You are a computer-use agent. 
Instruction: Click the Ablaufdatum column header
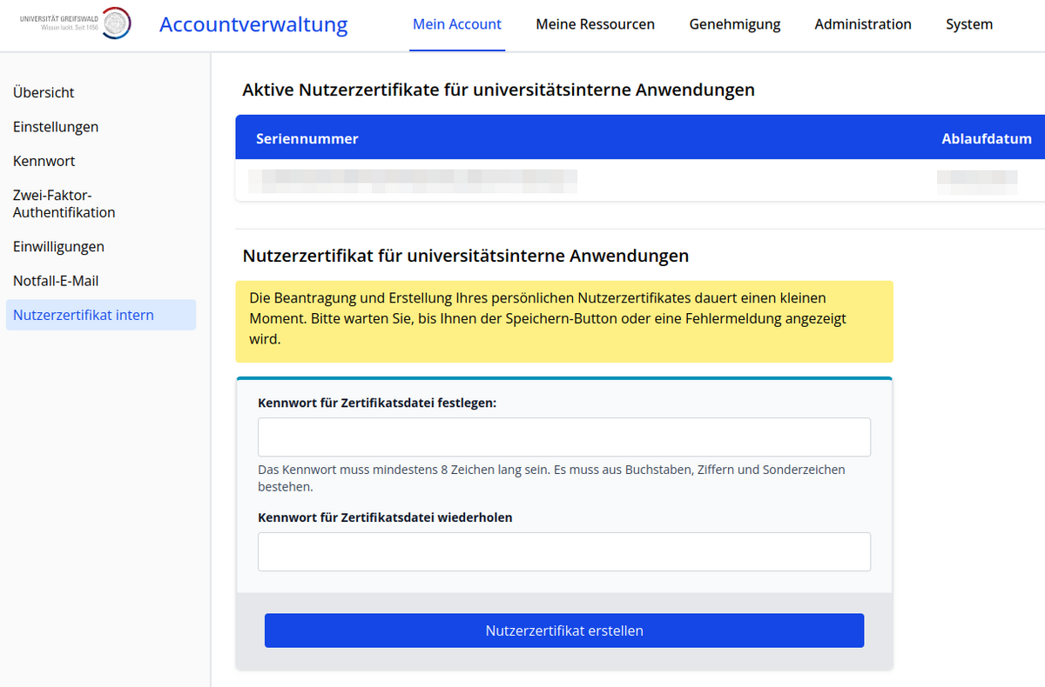click(986, 139)
